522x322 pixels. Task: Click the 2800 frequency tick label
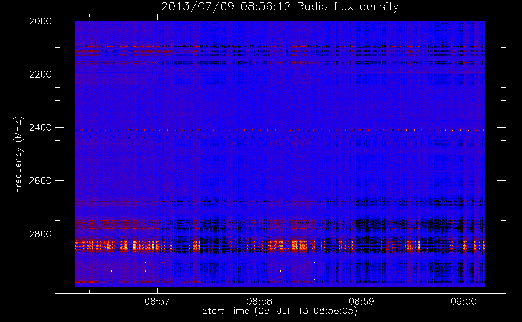click(x=40, y=234)
